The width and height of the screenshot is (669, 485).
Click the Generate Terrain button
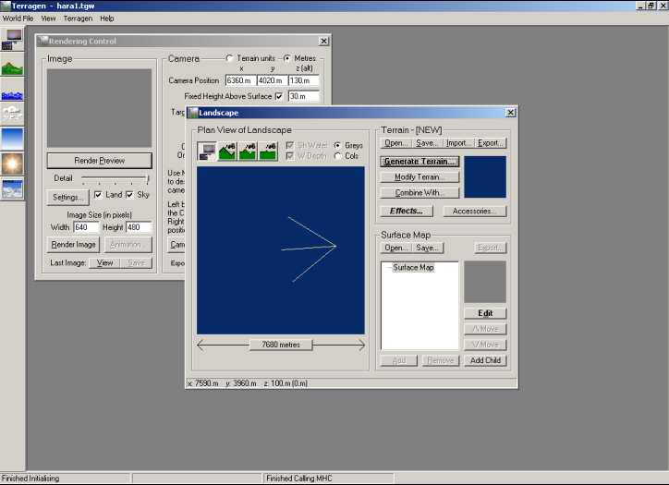(x=420, y=162)
